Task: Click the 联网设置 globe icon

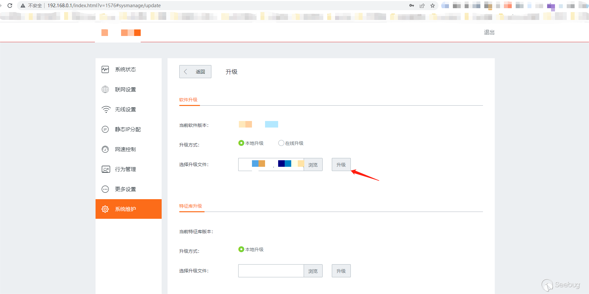Action: [x=105, y=89]
